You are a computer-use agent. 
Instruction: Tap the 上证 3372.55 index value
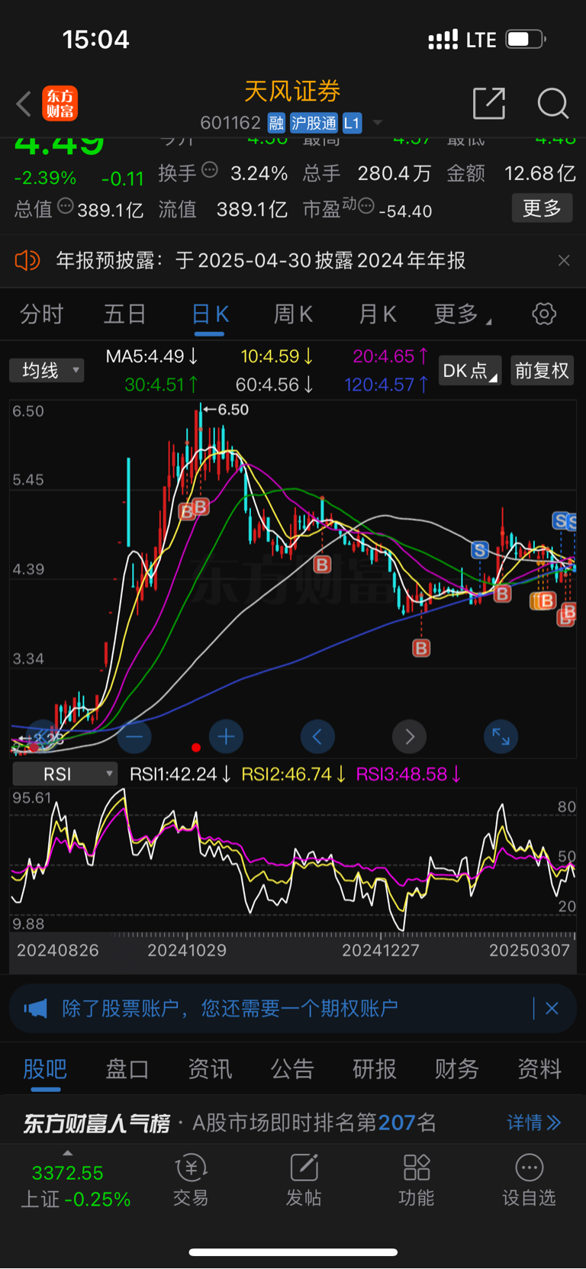click(67, 1173)
